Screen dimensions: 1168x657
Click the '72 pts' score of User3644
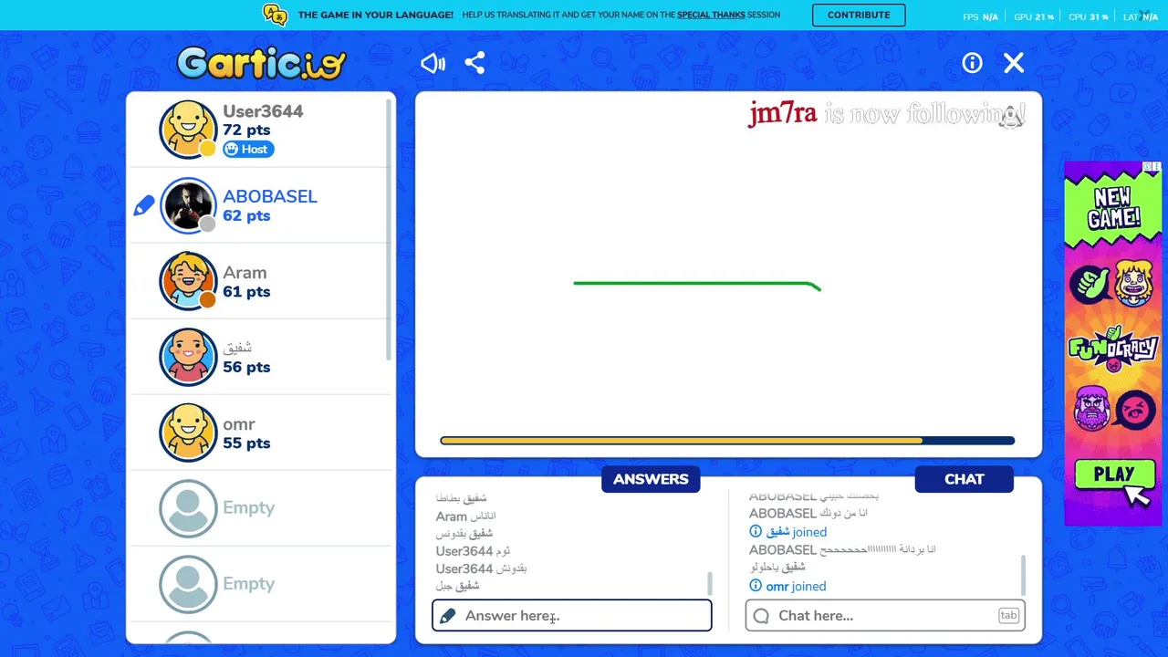point(246,130)
